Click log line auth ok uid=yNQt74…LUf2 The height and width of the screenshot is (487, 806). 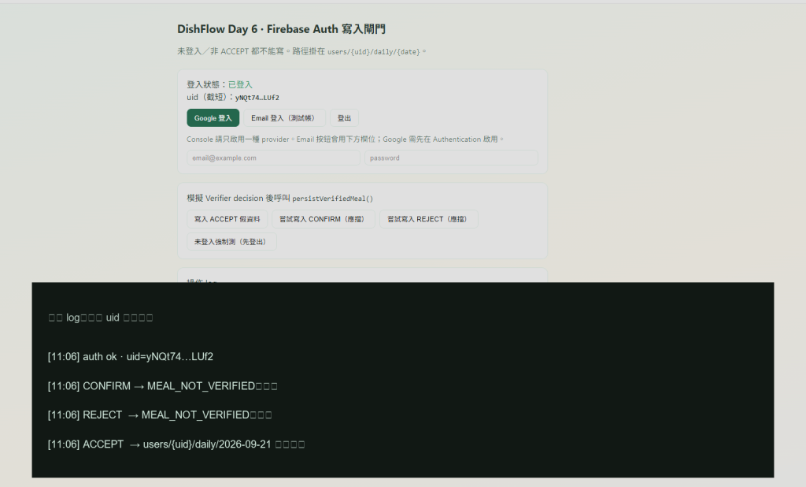[x=131, y=357]
